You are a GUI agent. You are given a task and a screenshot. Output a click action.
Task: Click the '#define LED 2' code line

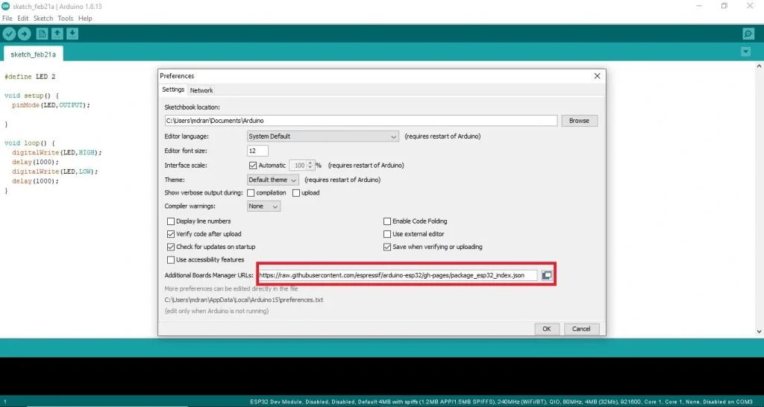pyautogui.click(x=30, y=77)
